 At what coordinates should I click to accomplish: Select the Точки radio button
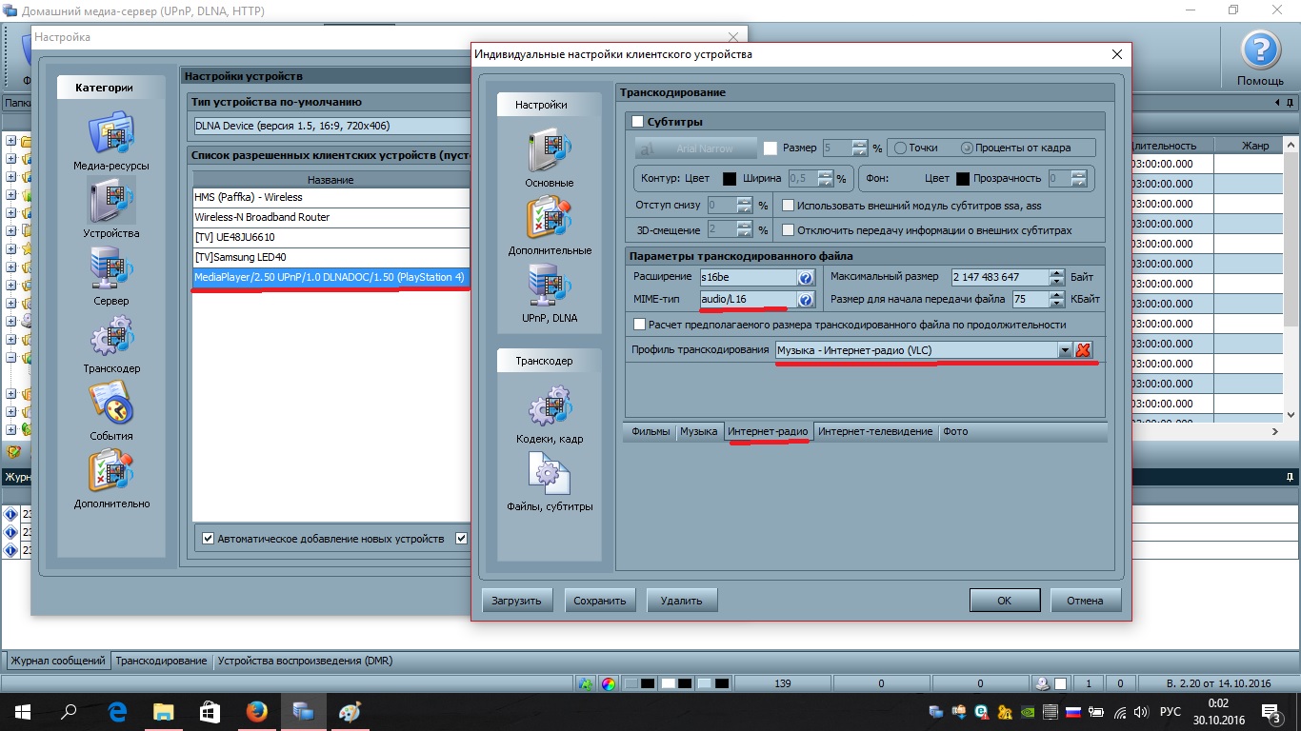(900, 148)
